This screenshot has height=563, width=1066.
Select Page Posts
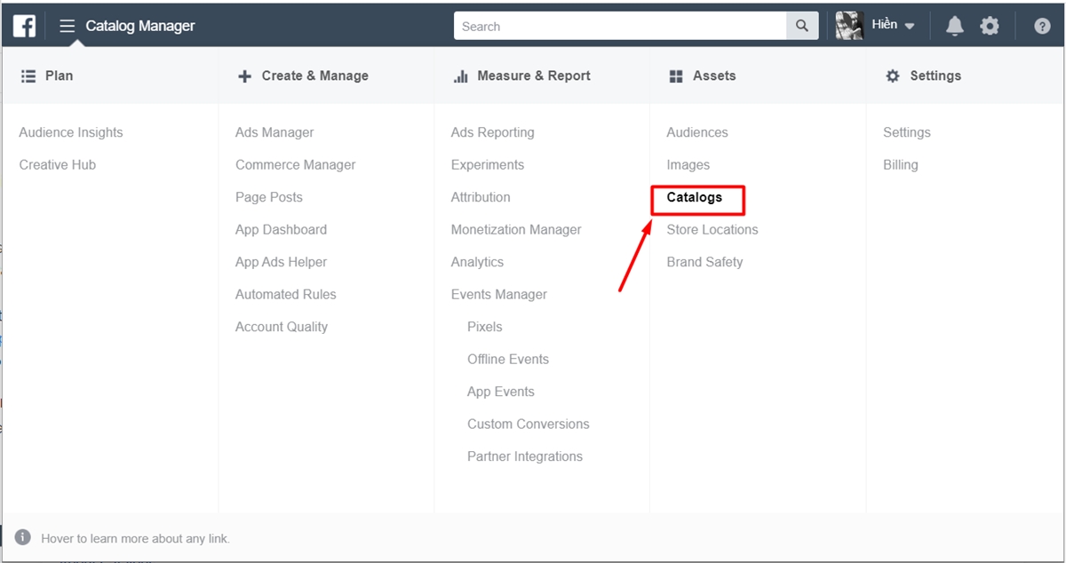pyautogui.click(x=269, y=197)
